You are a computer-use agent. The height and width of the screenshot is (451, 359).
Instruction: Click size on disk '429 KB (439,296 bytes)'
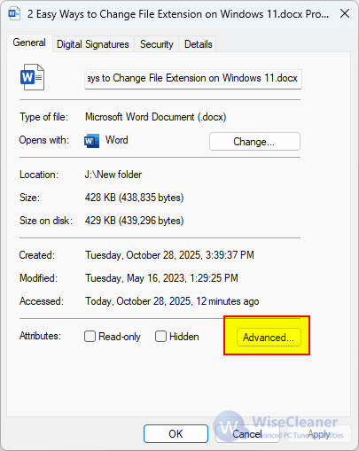[134, 221]
